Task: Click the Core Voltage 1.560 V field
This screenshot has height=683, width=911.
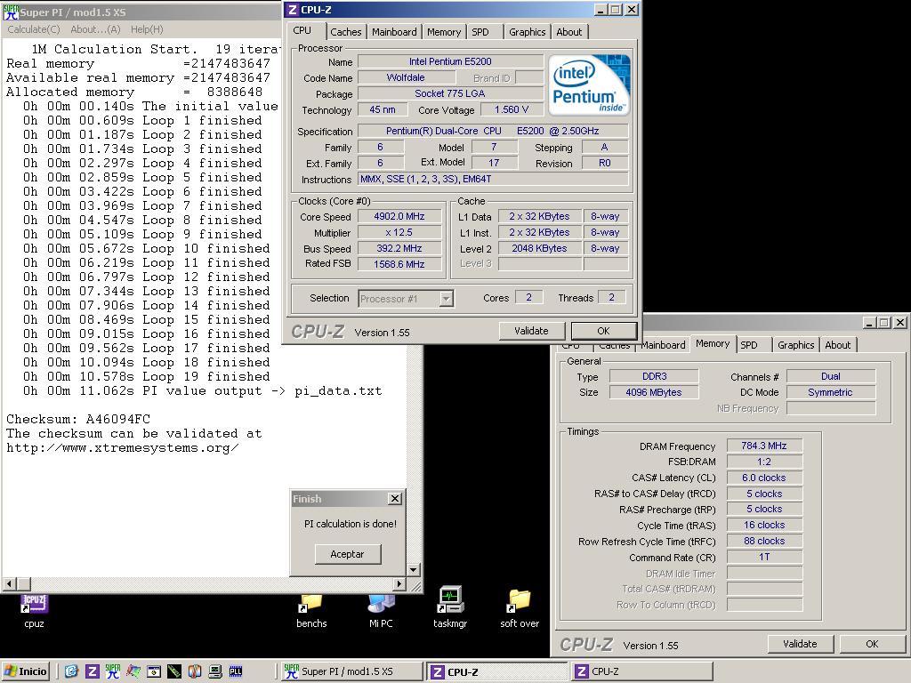Action: click(512, 109)
